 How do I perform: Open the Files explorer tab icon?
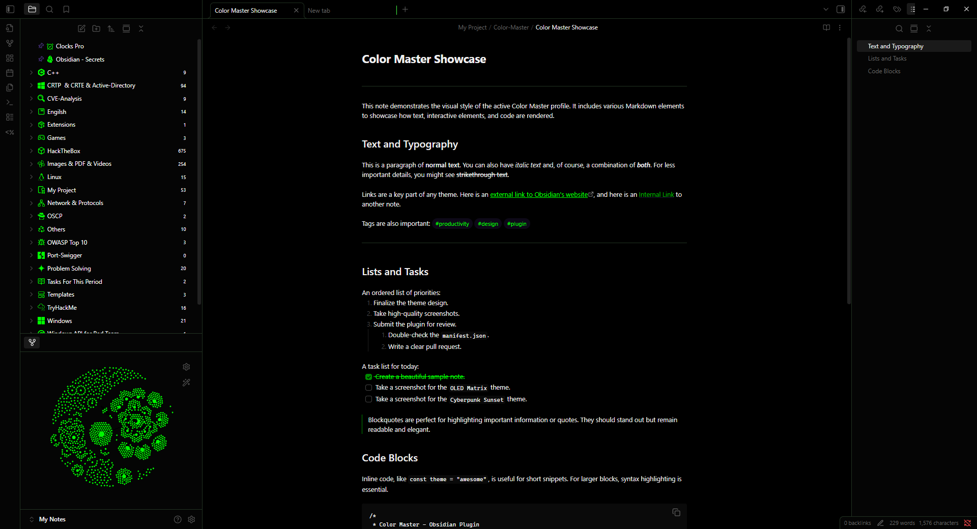click(x=32, y=9)
